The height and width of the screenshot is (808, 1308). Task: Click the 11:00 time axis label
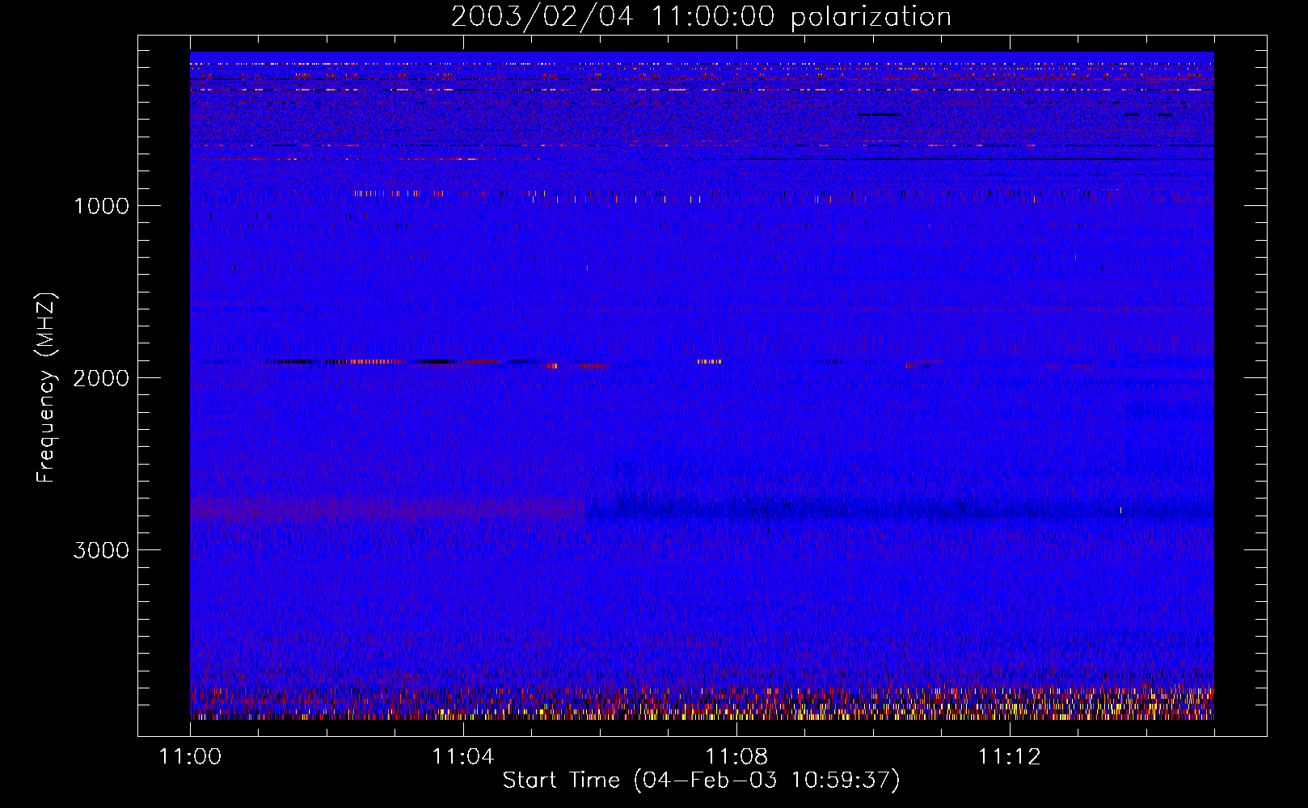[190, 757]
